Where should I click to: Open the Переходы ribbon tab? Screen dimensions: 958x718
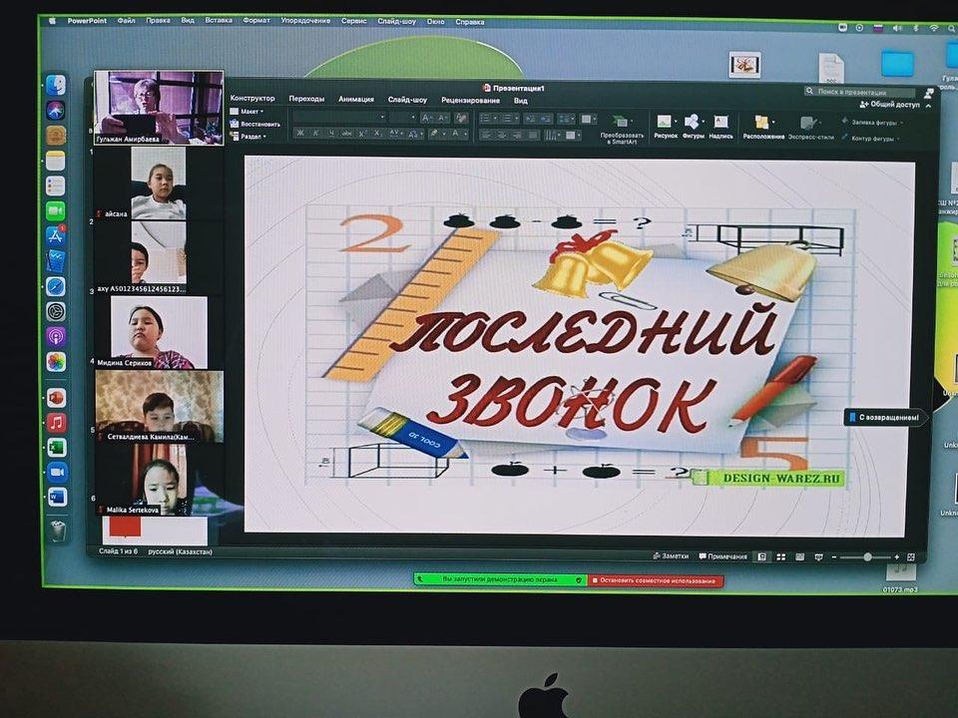tap(306, 99)
